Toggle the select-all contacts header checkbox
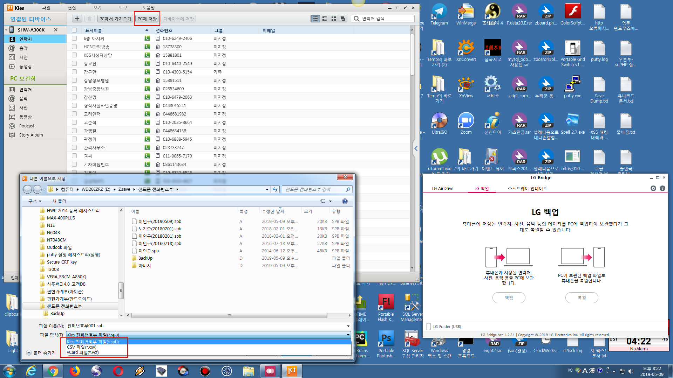The width and height of the screenshot is (673, 378). click(x=74, y=30)
